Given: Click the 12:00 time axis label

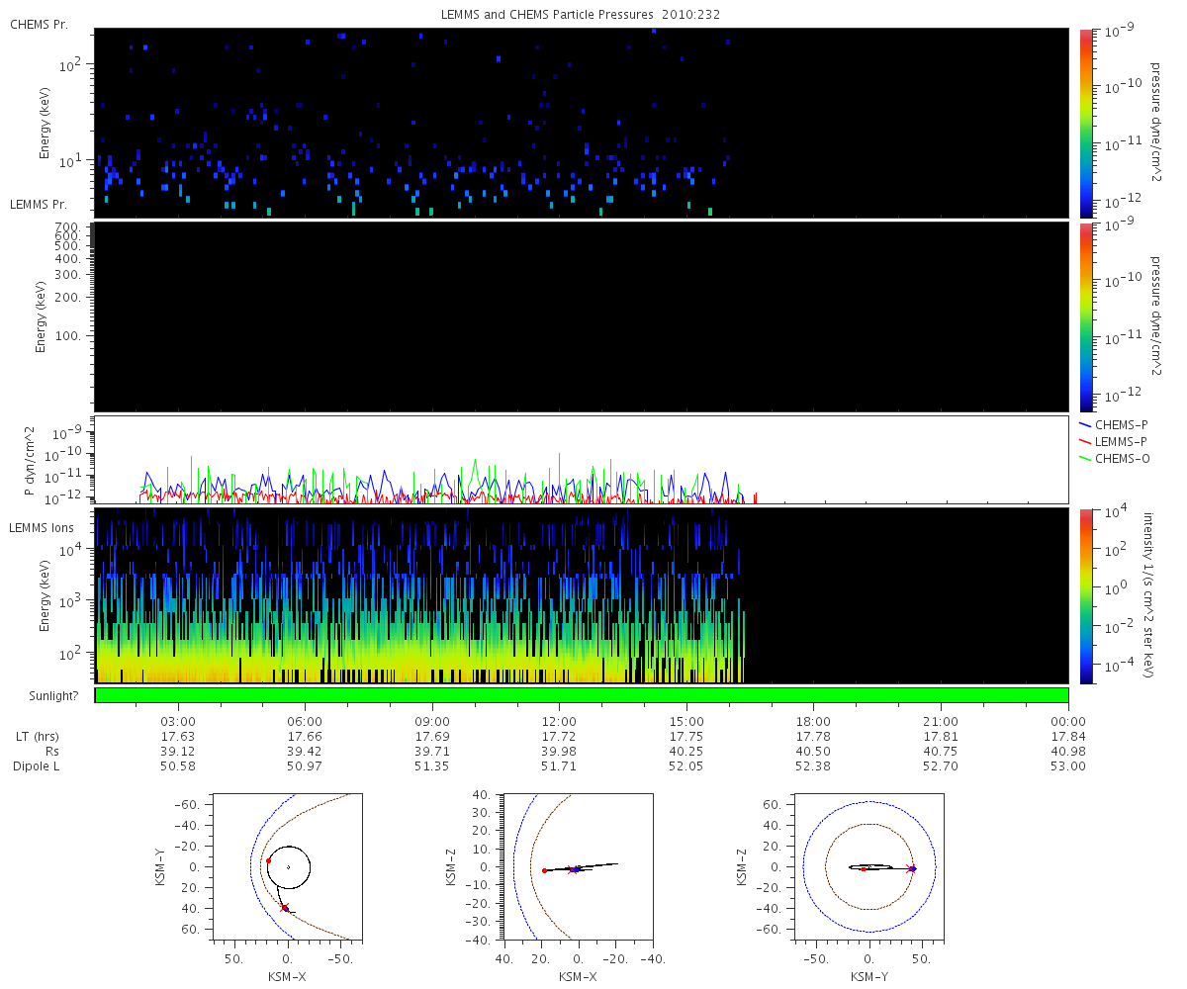Looking at the screenshot, I should pos(560,721).
